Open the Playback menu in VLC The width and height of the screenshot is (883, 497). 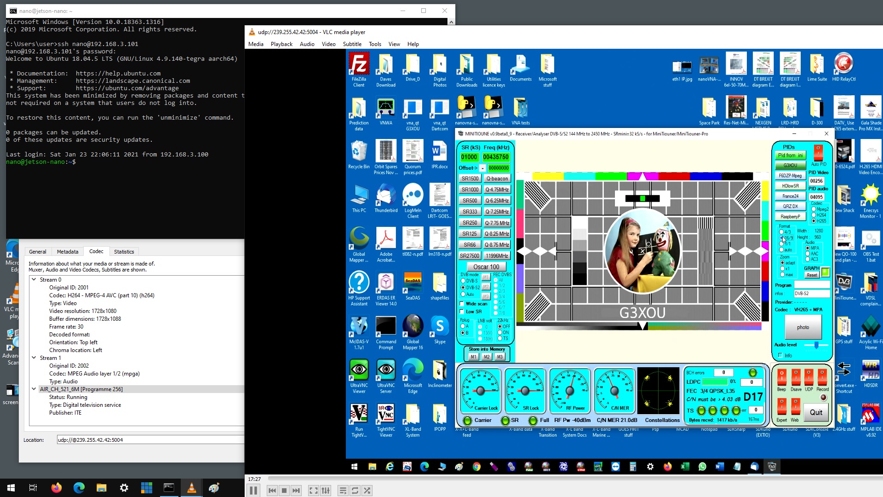(281, 44)
